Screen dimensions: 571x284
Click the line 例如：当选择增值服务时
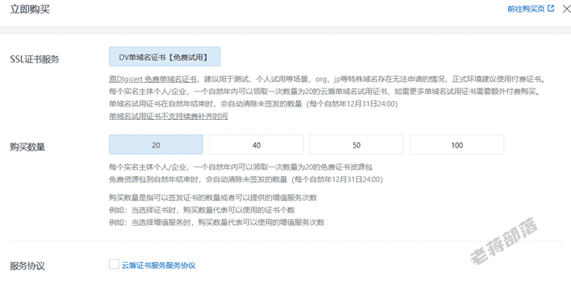click(216, 222)
